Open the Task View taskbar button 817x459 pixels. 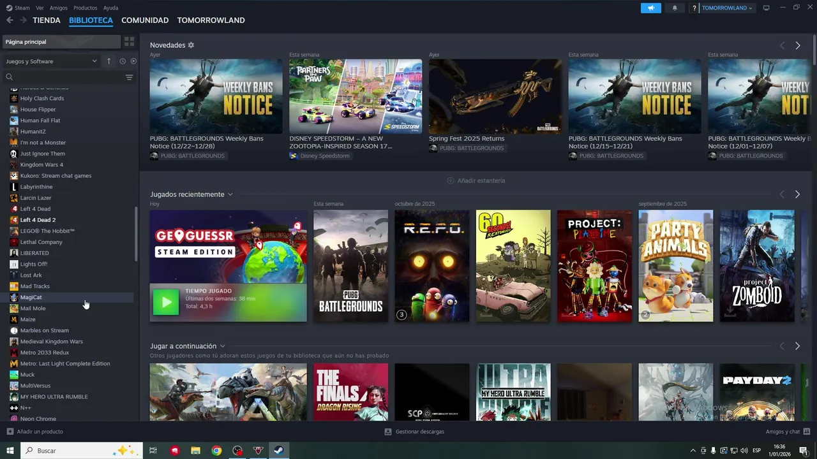[153, 451]
